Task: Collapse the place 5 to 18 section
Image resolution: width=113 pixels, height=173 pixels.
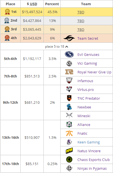Action: 56,47
